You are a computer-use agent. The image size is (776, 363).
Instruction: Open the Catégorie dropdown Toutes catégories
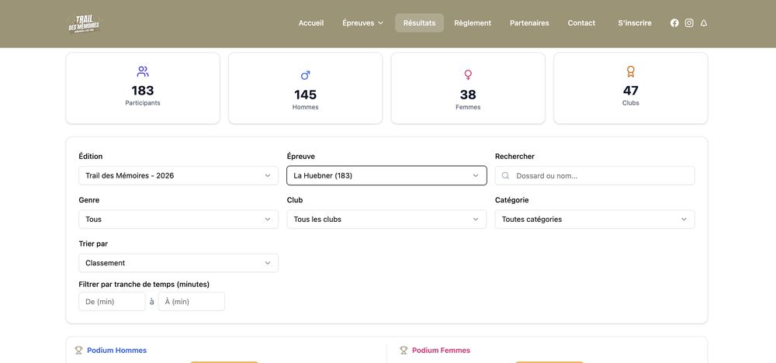[x=594, y=219]
